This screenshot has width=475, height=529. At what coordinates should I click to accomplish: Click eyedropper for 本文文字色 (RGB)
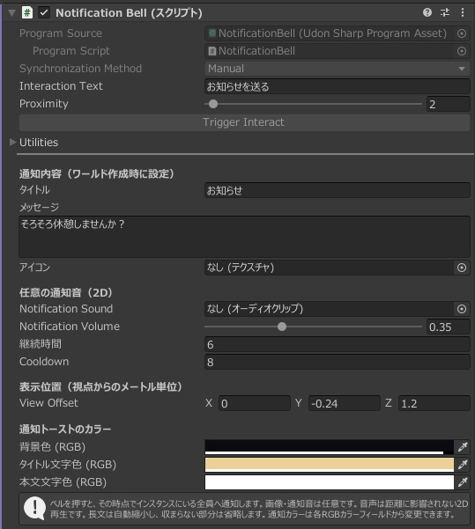(x=462, y=482)
